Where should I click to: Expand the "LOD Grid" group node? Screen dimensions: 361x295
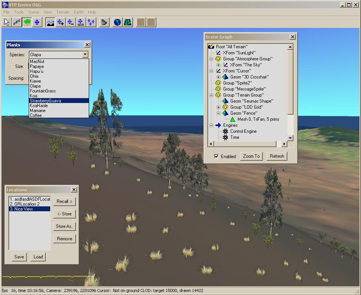point(218,107)
